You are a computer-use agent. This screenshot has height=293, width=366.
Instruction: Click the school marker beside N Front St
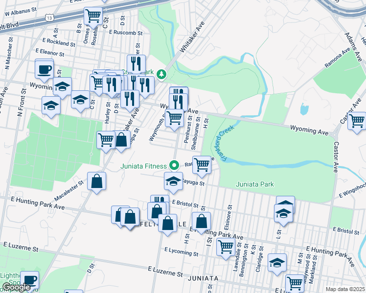[51, 107]
